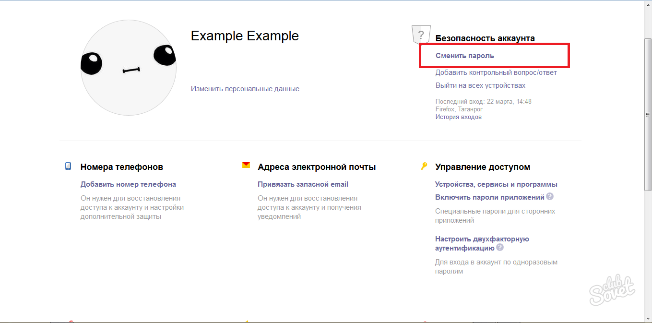Click the key icon beside Управление доступом

[424, 166]
